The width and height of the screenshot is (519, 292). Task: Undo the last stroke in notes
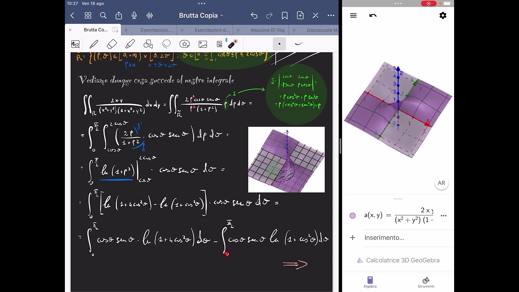click(254, 15)
